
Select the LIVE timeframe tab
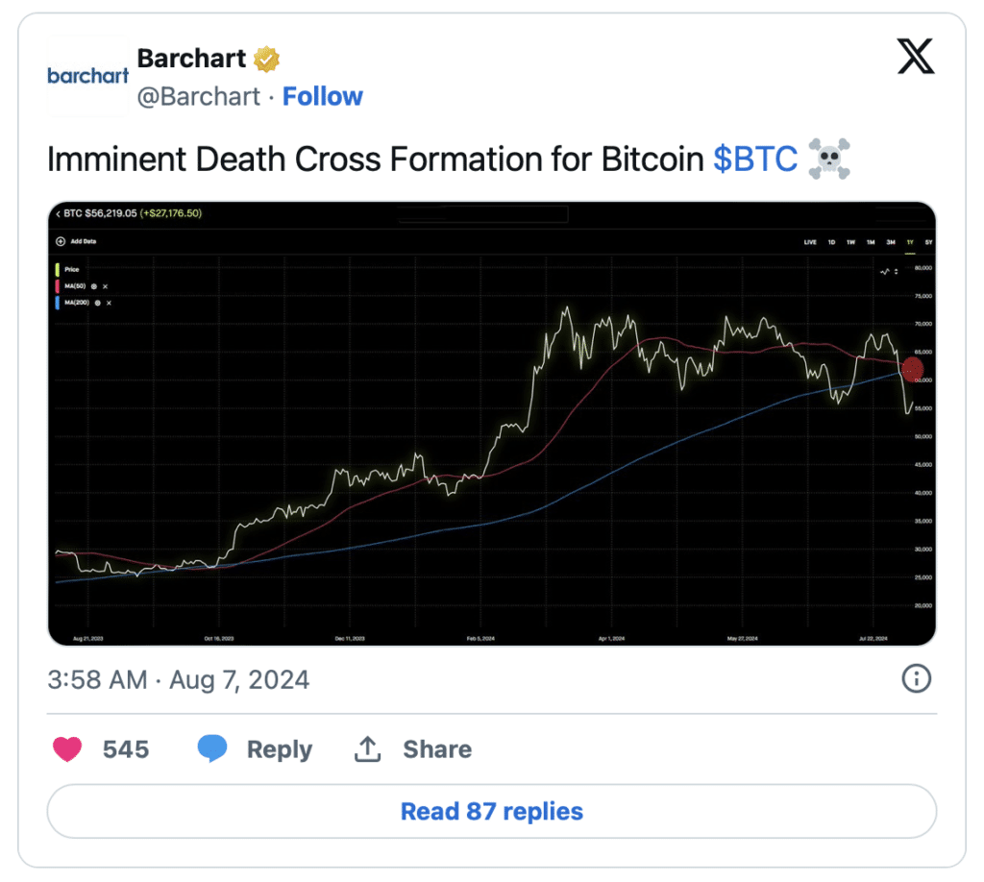pyautogui.click(x=810, y=242)
